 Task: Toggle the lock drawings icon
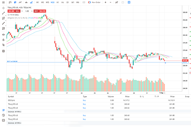[3, 40]
